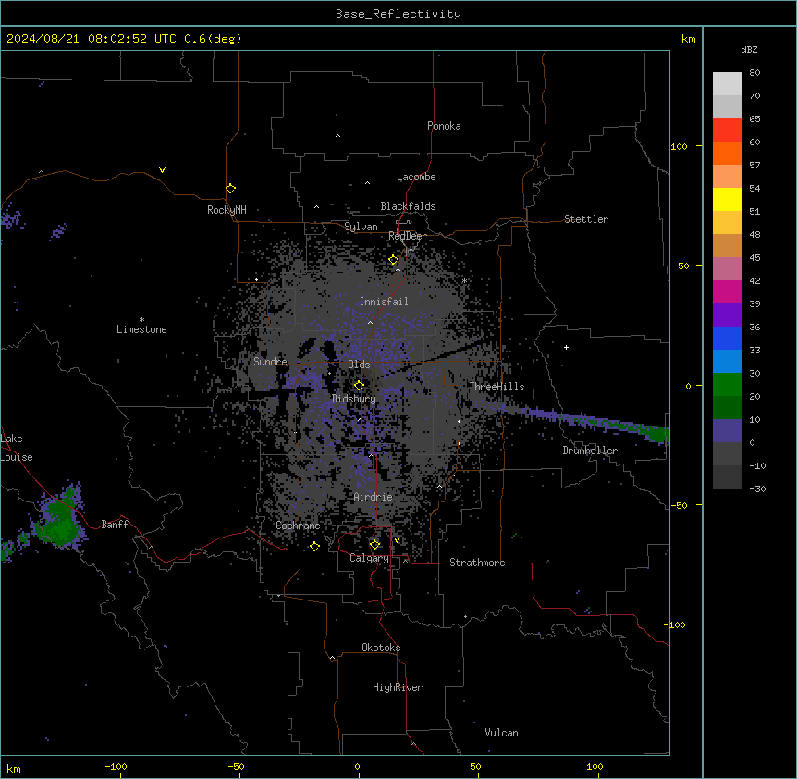
Task: Click the RockyMH label
Action: click(227, 210)
